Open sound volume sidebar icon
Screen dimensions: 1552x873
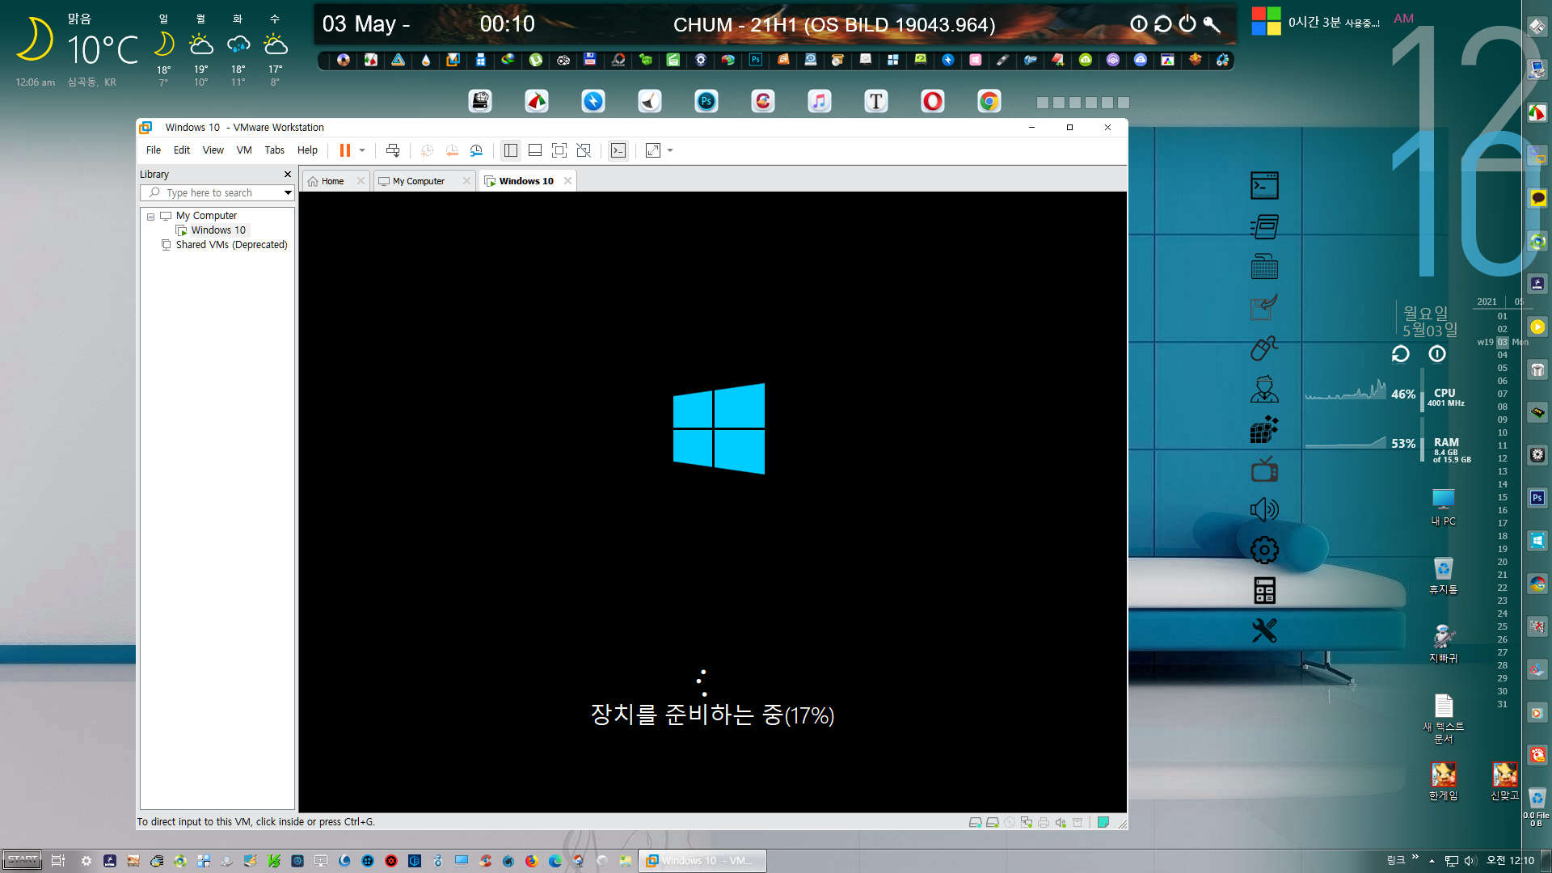coord(1264,509)
